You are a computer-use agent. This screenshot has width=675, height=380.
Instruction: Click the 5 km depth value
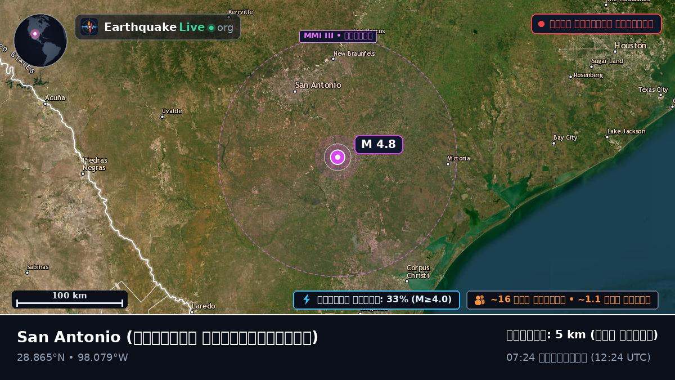pos(582,335)
